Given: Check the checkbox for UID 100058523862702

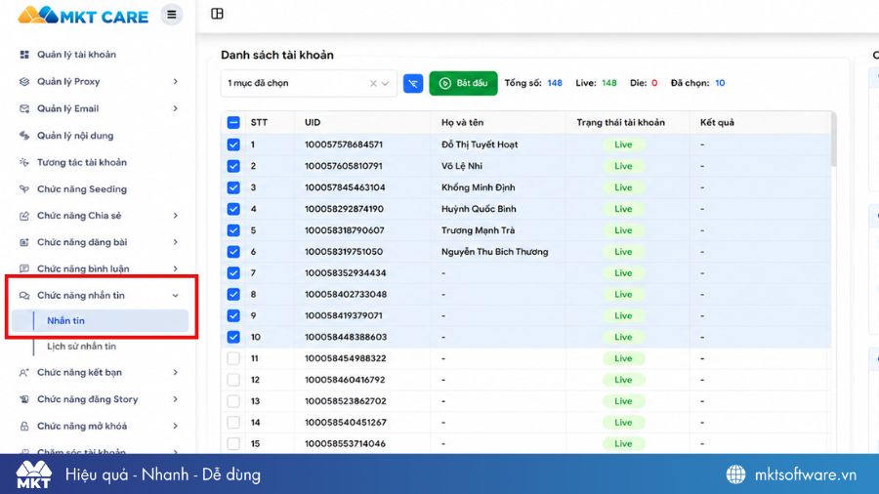Looking at the screenshot, I should pos(233,401).
